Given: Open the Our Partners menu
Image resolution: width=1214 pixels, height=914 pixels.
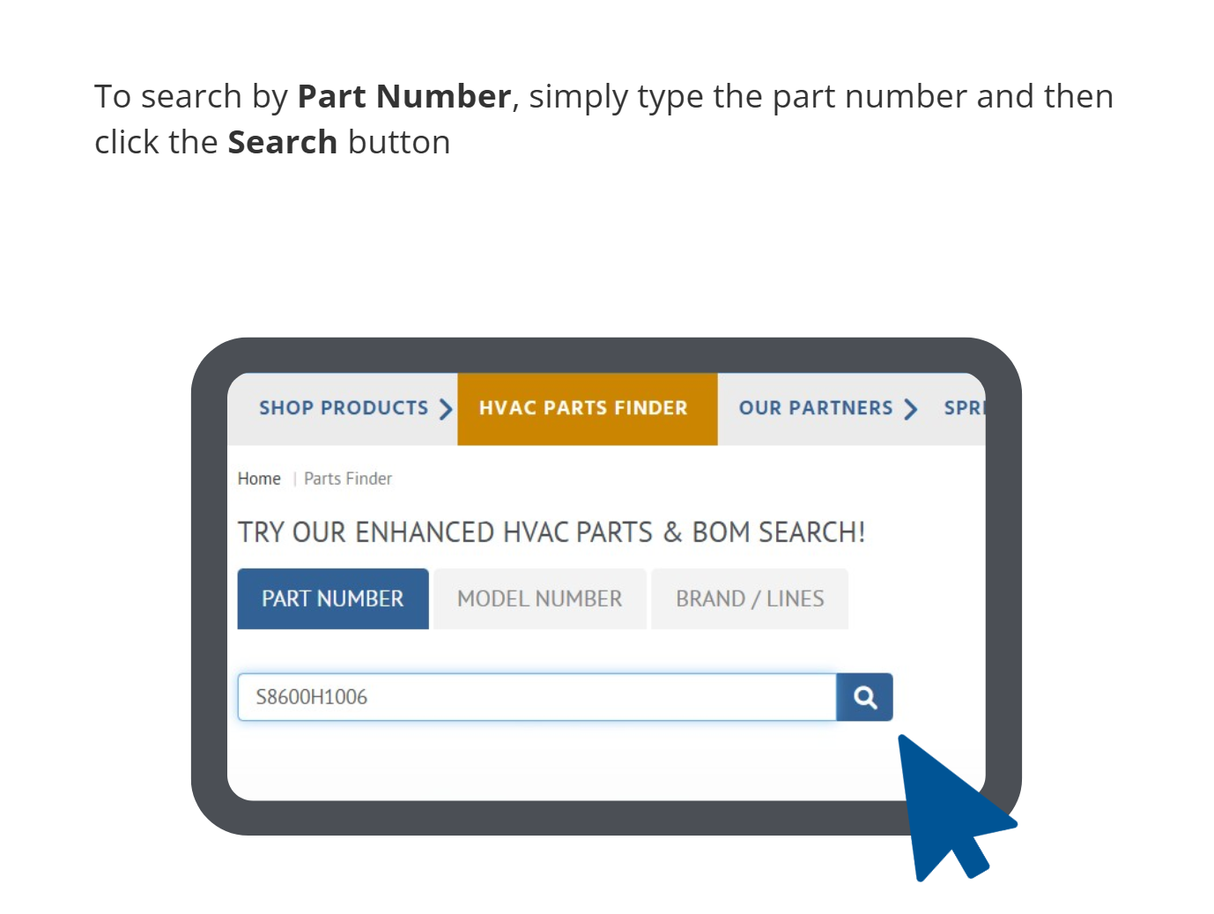Looking at the screenshot, I should (815, 408).
